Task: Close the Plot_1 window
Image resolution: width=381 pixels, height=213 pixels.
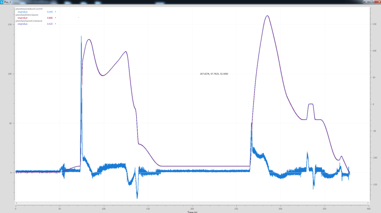Action: click(x=378, y=2)
